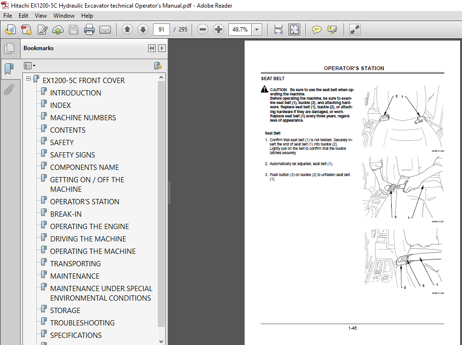This screenshot has height=345, width=462.
Task: Open the Window menu
Action: click(64, 16)
